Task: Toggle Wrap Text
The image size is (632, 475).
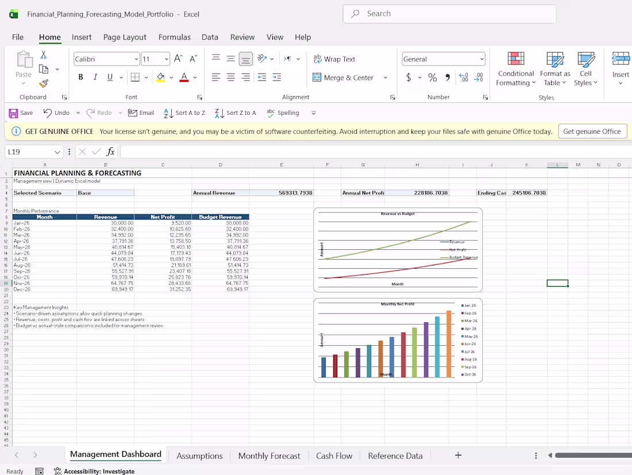Action: point(334,59)
